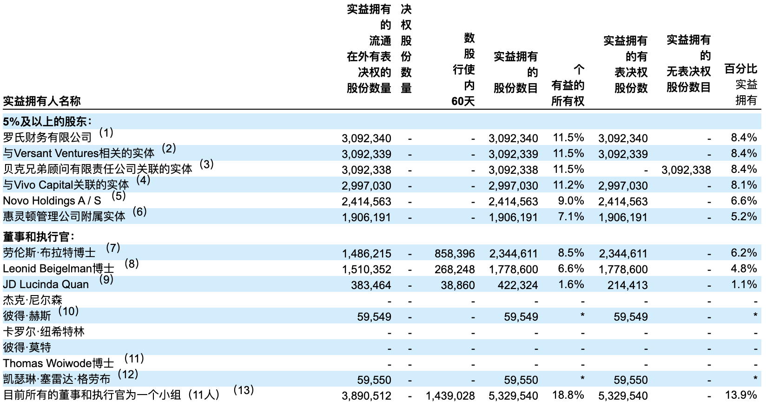Select the 杰克·尼尔森 name
766x408 pixels.
click(x=33, y=300)
